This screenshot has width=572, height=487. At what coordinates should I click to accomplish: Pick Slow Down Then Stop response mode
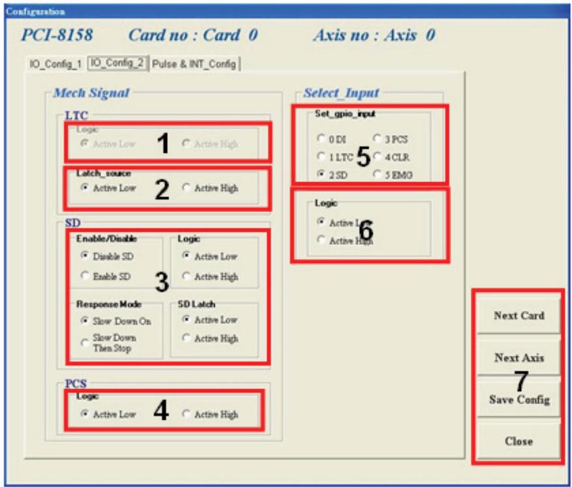pos(108,343)
